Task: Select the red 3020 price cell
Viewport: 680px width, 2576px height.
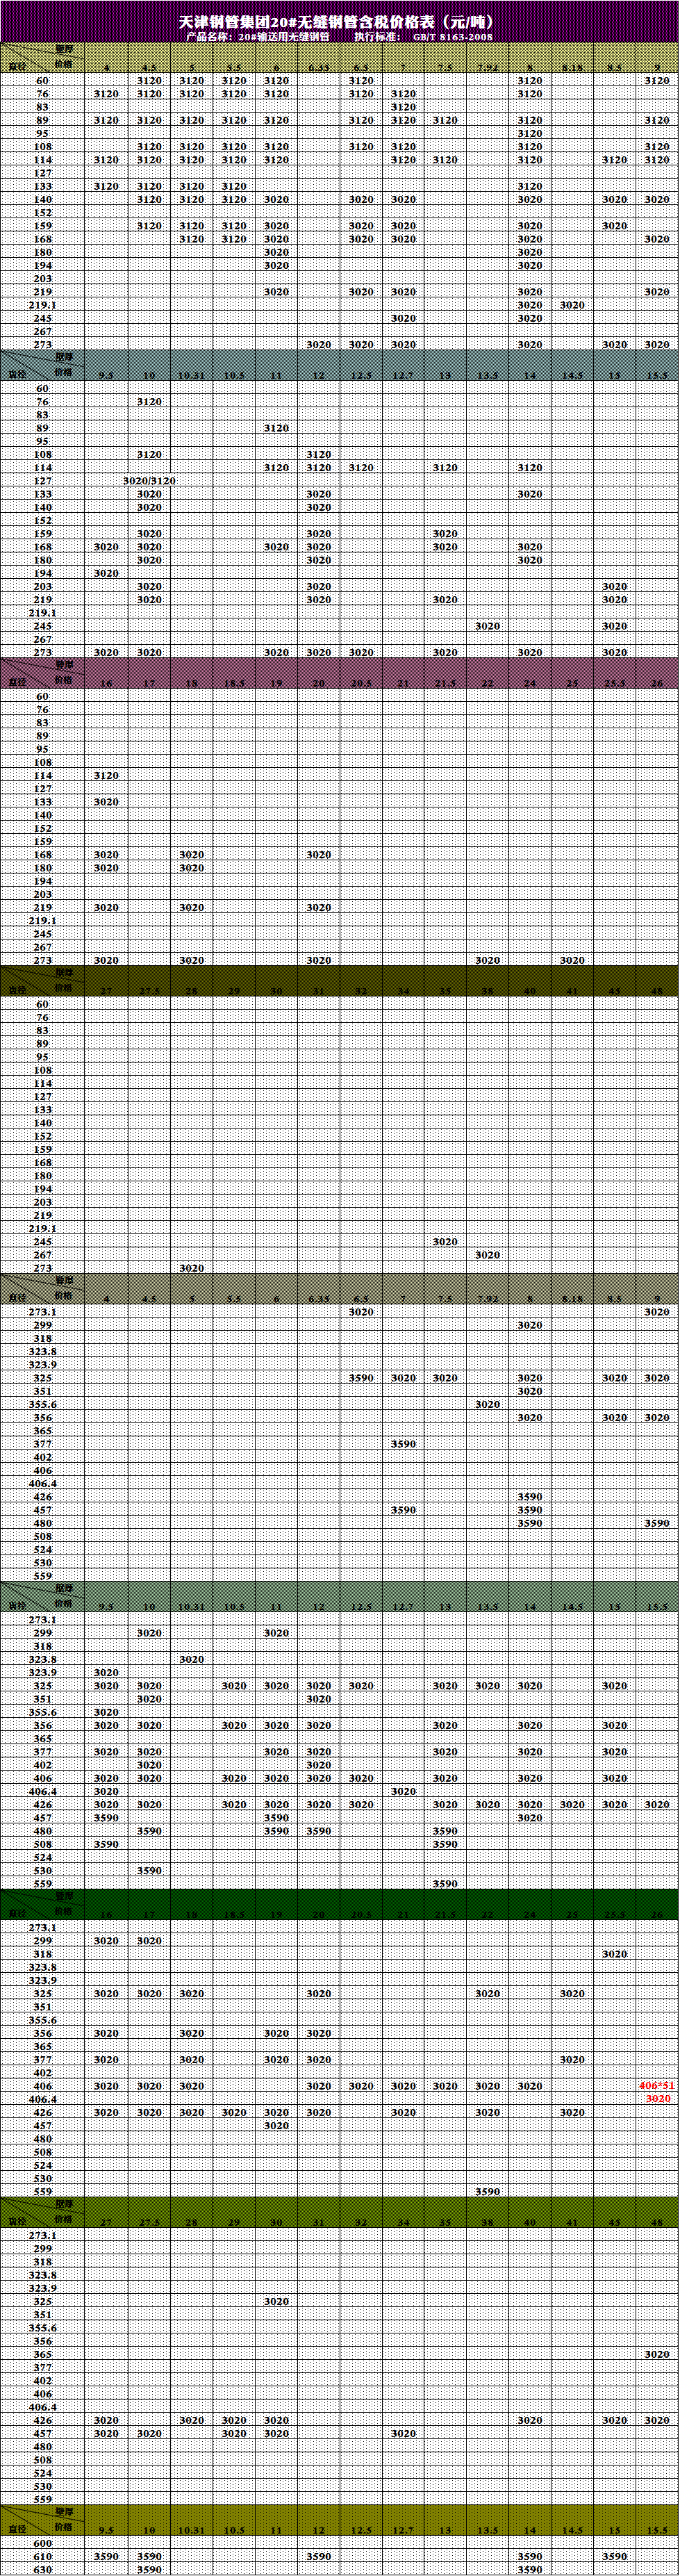Action: point(657,2099)
